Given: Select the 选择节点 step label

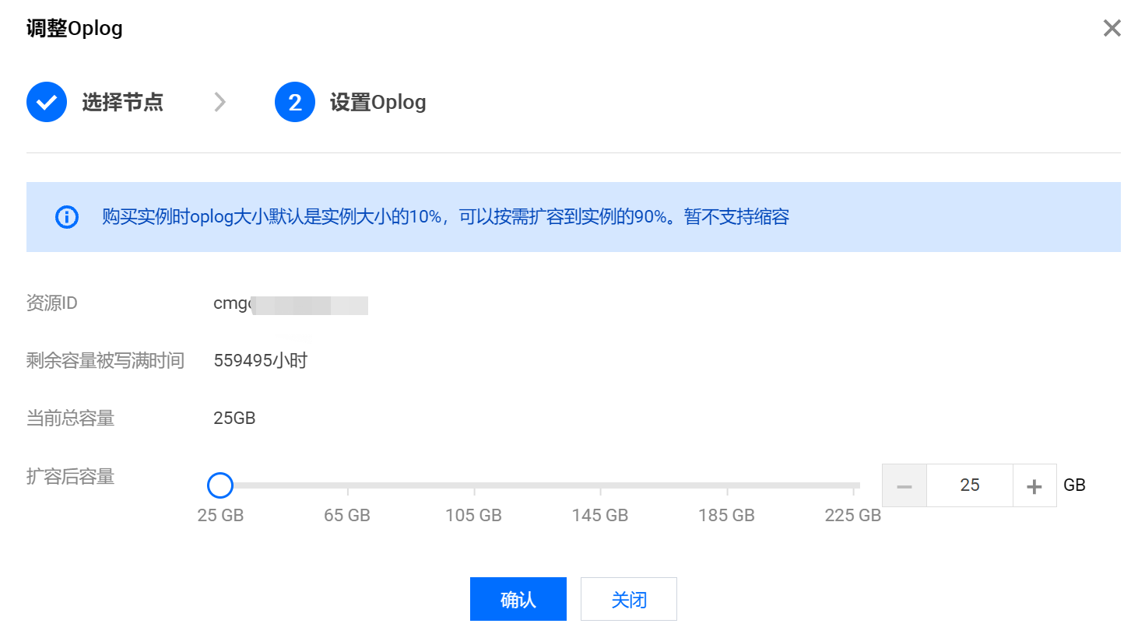Looking at the screenshot, I should (122, 102).
